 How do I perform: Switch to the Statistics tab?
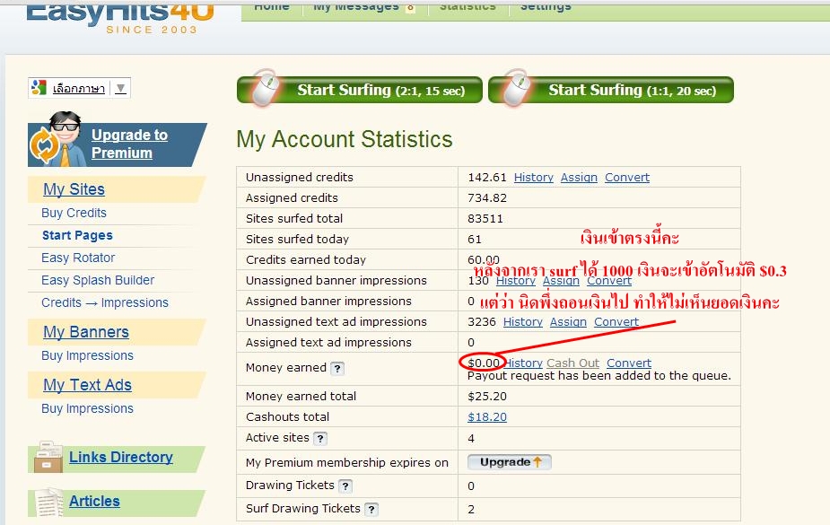[x=467, y=7]
